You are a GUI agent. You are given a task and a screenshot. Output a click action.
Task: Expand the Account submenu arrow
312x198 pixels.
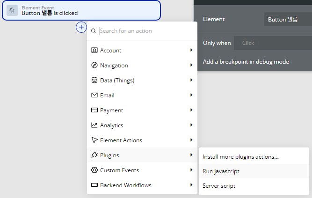pos(191,50)
